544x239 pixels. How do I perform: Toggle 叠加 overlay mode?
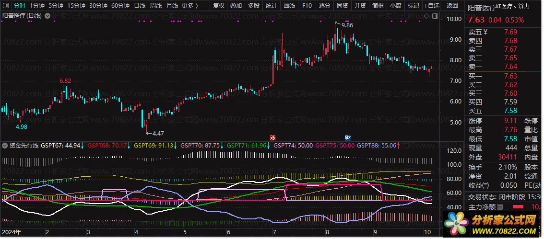pos(236,6)
